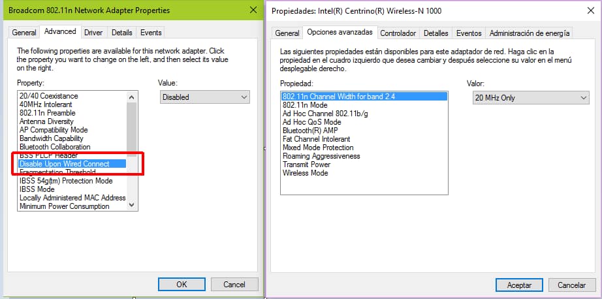Select the Detalles tab
Image resolution: width=602 pixels, height=299 pixels.
pos(436,33)
